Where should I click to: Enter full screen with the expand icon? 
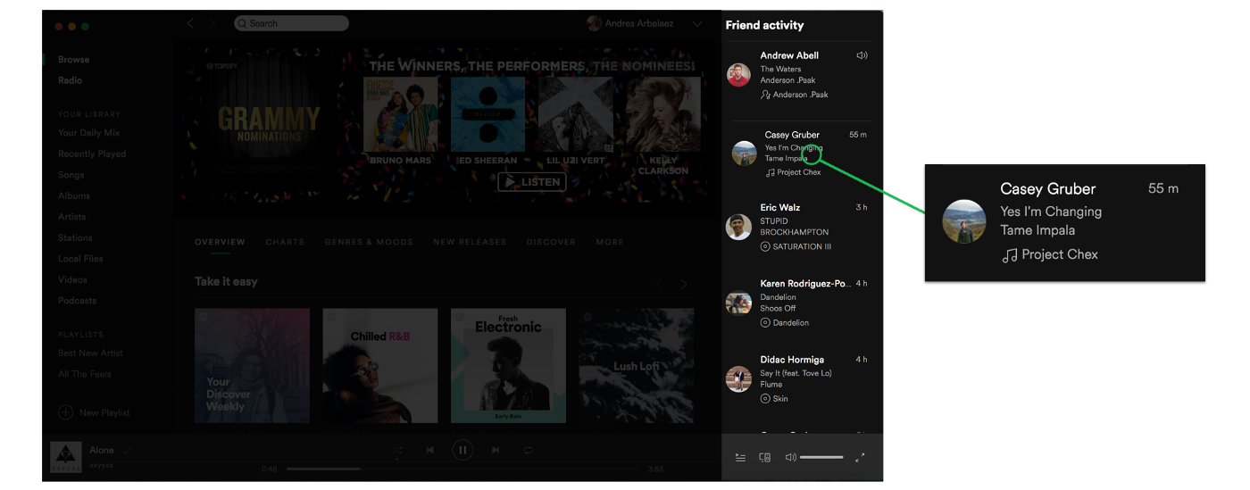pyautogui.click(x=860, y=458)
